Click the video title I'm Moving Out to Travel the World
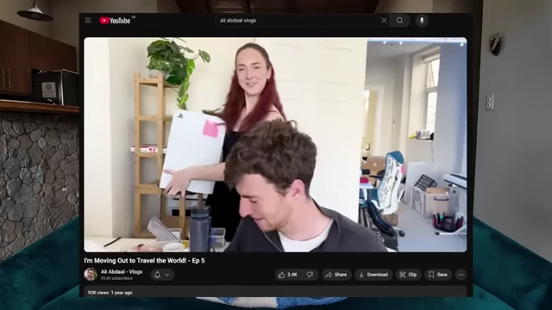The image size is (552, 310). 144,260
